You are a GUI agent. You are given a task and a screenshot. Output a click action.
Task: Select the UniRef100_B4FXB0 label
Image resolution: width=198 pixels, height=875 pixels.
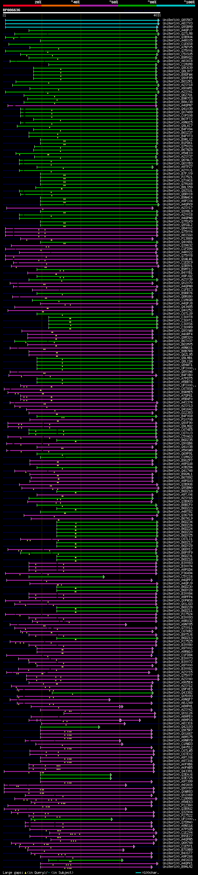pyautogui.click(x=178, y=375)
